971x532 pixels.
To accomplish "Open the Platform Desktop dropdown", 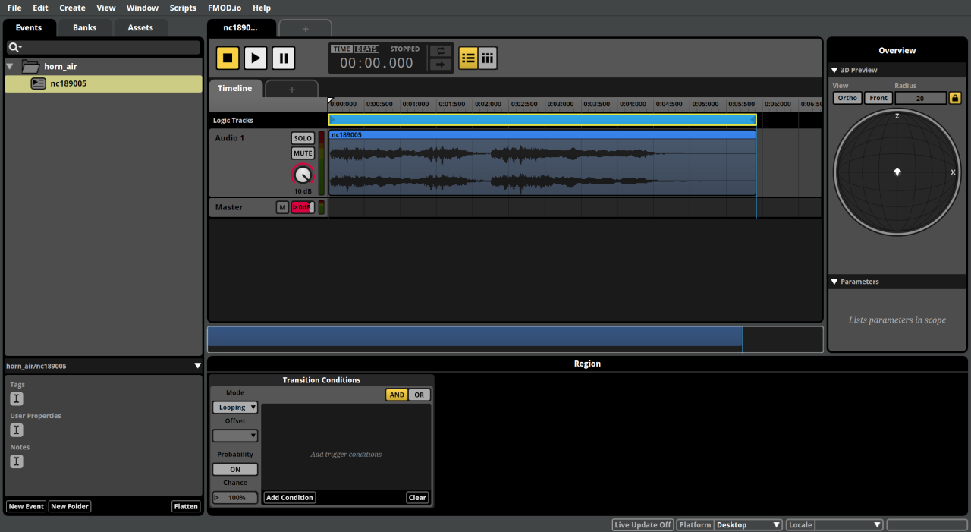I will click(748, 524).
